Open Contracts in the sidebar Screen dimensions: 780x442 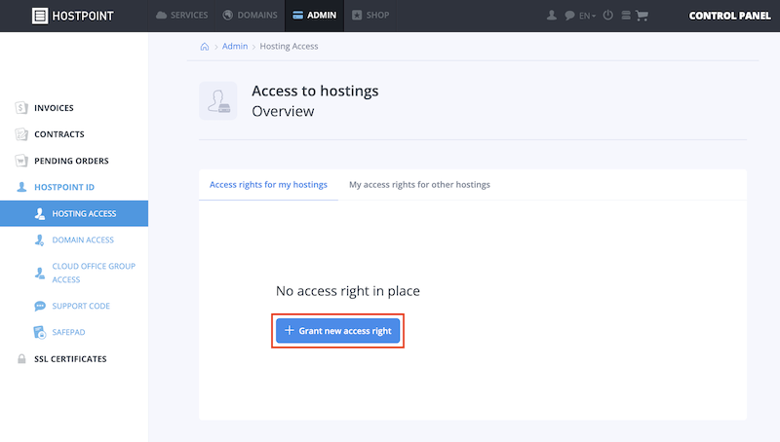[x=59, y=134]
